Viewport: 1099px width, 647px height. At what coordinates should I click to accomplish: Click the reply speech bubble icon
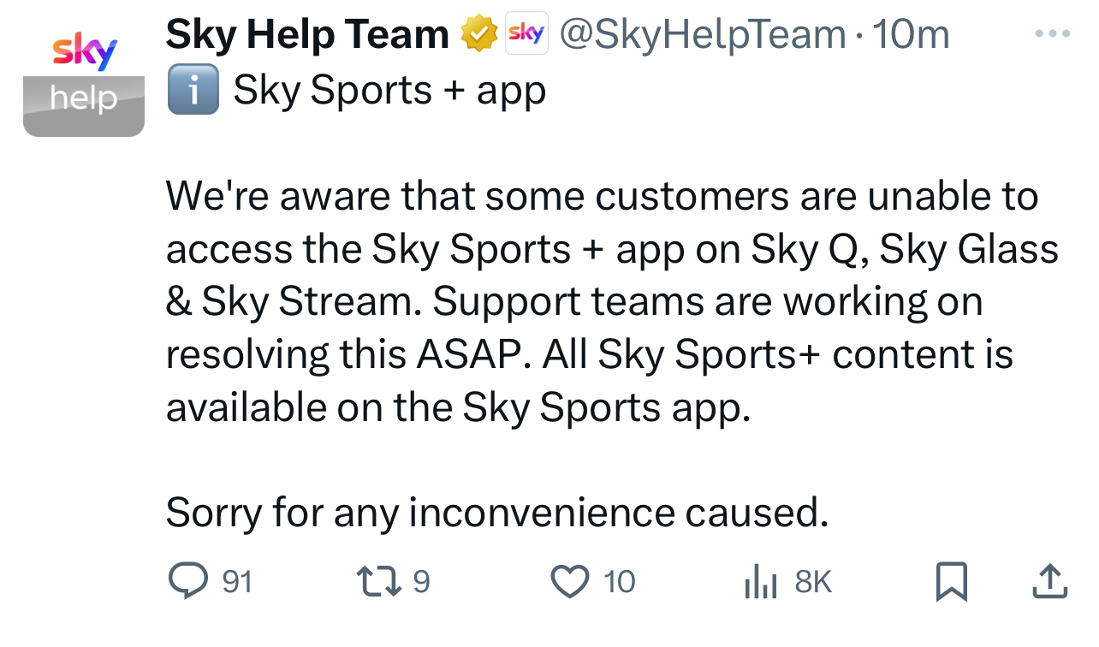[187, 582]
